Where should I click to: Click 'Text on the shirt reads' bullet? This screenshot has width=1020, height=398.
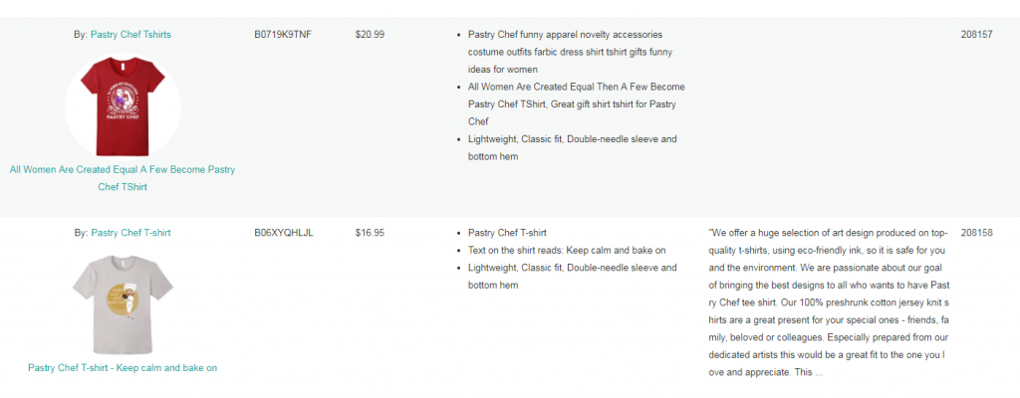click(x=567, y=251)
